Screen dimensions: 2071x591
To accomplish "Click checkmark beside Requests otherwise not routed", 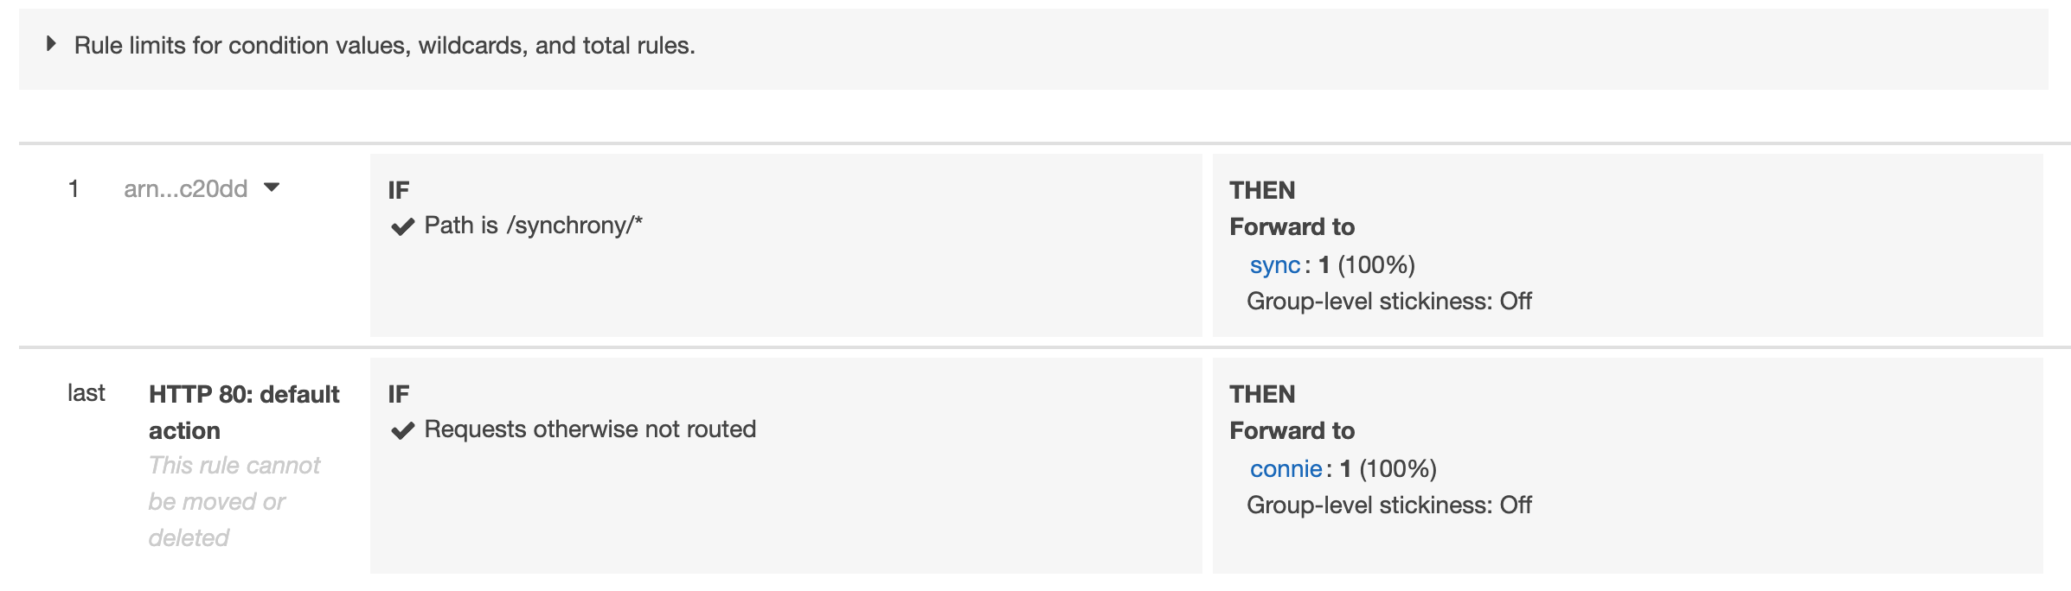I will pos(402,430).
